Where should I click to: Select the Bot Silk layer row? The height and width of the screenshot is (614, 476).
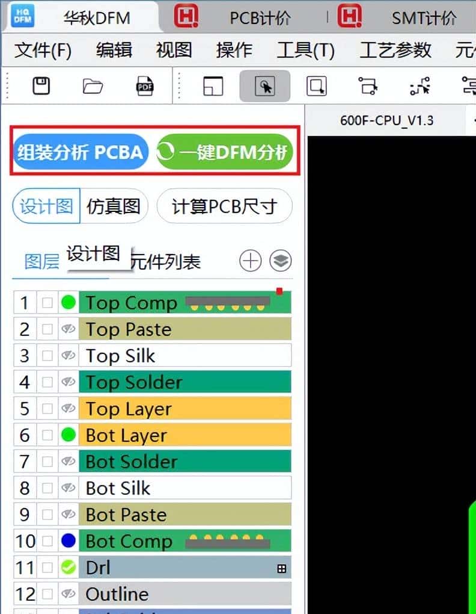click(153, 488)
